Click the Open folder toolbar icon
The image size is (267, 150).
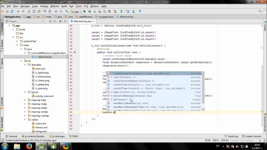coord(2,11)
